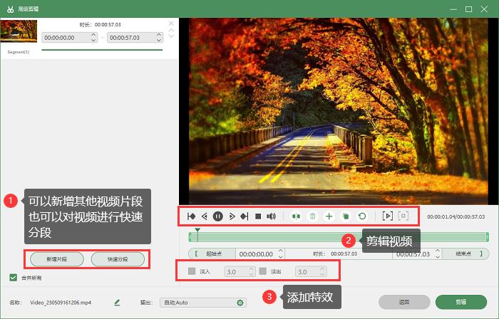Viewport: 499px width, 319px height.
Task: Increase the segment list start time
Action: pos(93,35)
